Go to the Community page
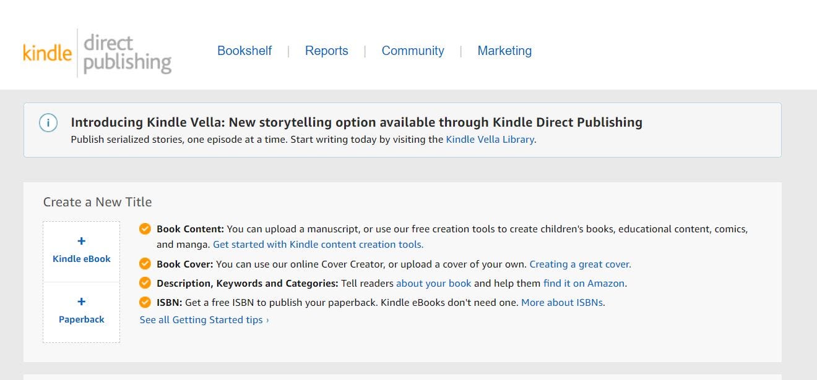This screenshot has height=380, width=817. 413,51
